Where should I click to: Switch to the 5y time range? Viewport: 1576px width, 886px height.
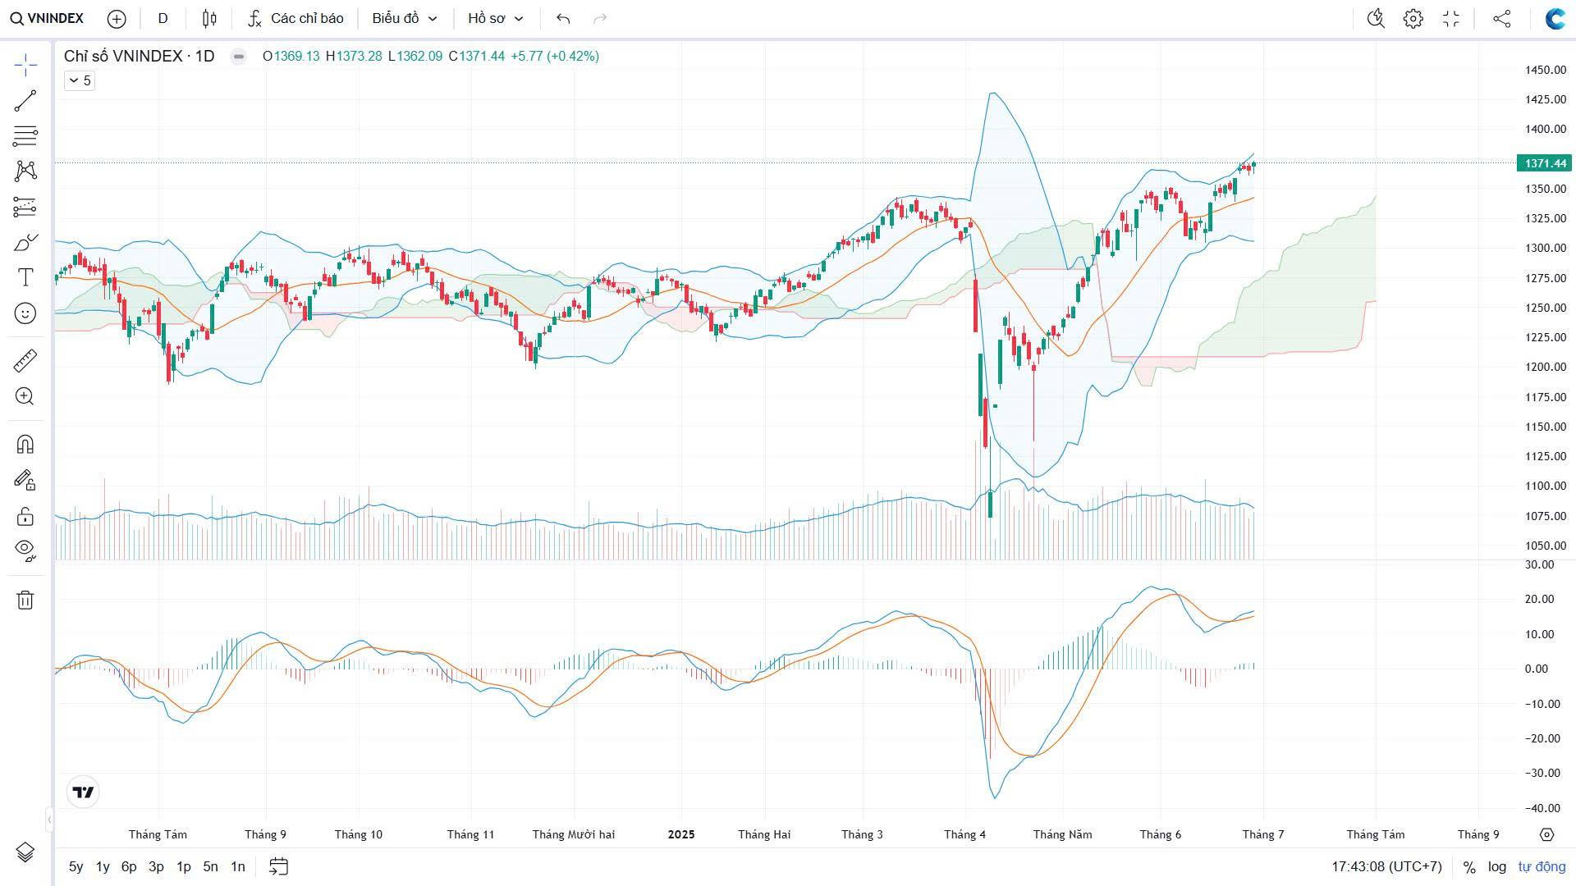[x=76, y=866]
